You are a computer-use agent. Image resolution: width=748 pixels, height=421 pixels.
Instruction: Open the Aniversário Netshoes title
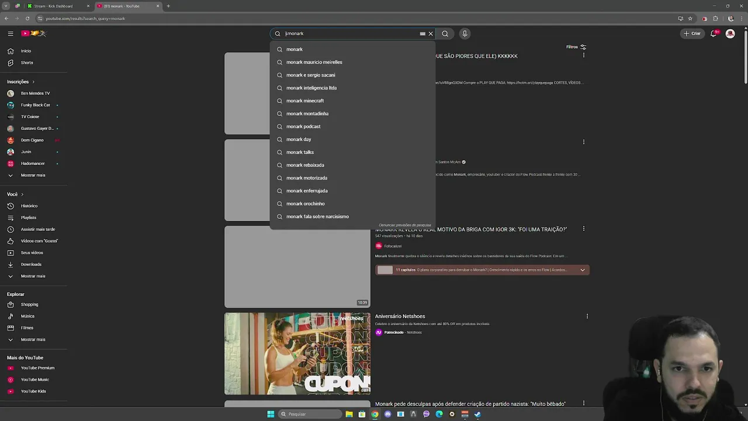(400, 316)
